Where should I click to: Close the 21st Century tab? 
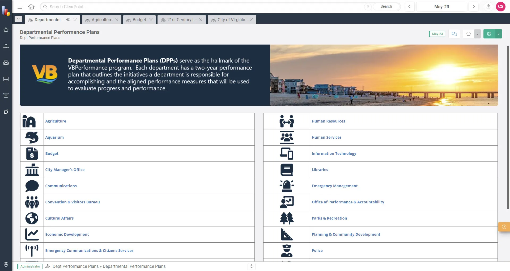pos(201,20)
